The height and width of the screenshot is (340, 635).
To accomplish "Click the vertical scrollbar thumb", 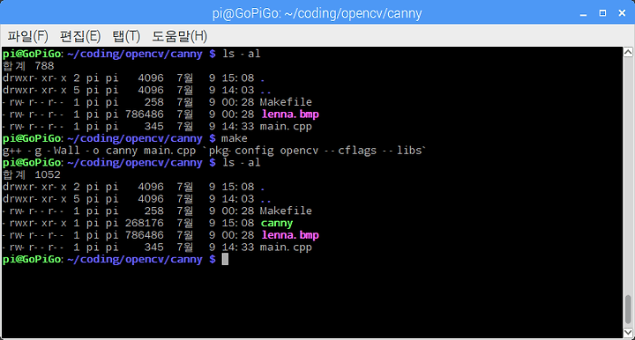I will [628, 309].
